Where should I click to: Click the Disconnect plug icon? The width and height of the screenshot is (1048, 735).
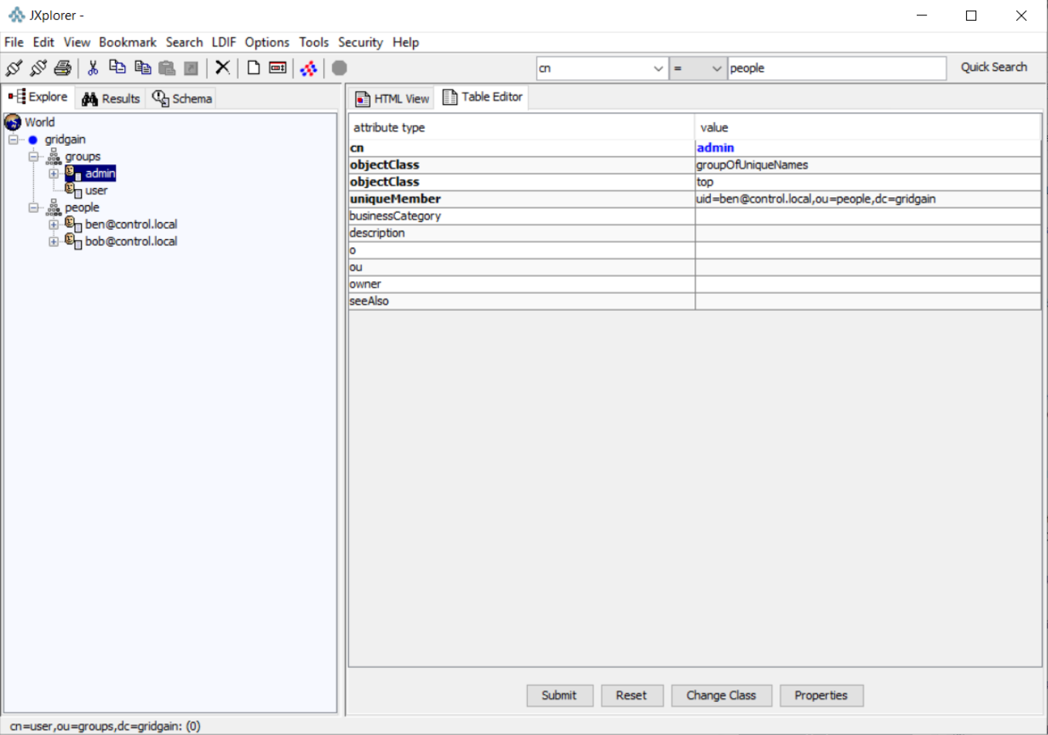(x=38, y=68)
